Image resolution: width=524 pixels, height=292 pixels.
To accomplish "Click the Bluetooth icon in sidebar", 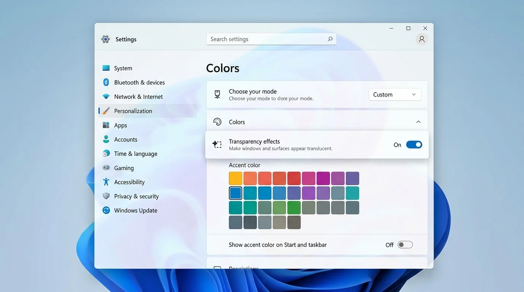I will click(x=106, y=83).
